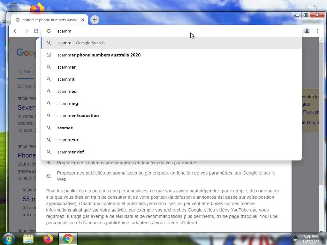327x245 pixels.
Task: Reload the page with refresh icon
Action: click(x=36, y=31)
